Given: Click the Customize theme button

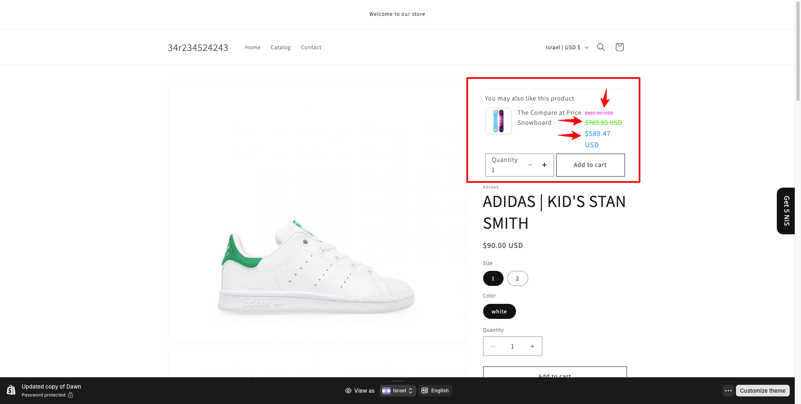Looking at the screenshot, I should coord(762,391).
